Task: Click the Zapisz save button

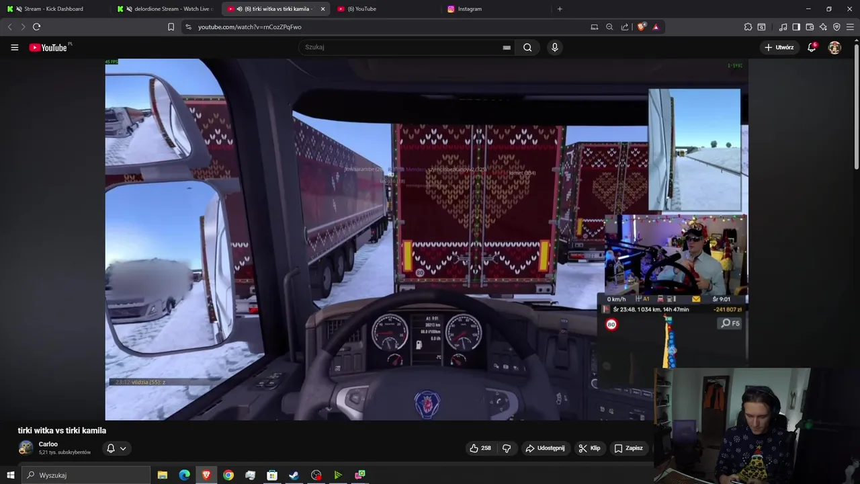Action: 628,448
